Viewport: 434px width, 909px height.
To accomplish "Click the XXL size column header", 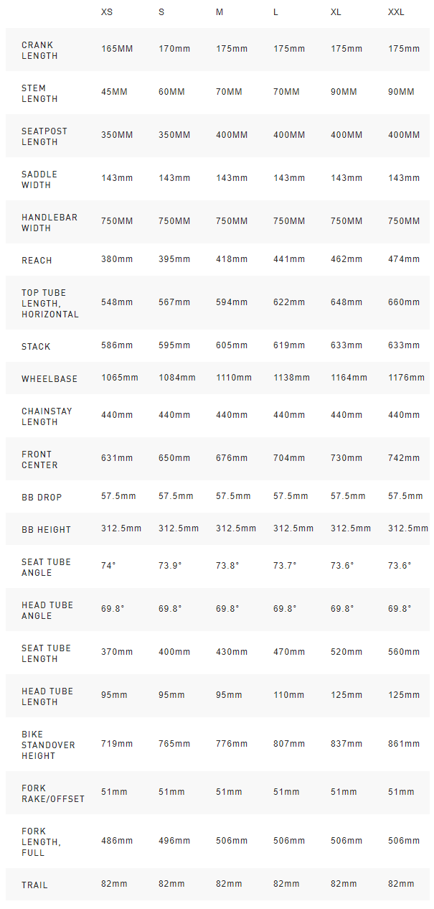I will click(x=396, y=12).
